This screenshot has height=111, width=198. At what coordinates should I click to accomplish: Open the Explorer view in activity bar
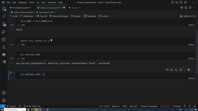(4, 9)
